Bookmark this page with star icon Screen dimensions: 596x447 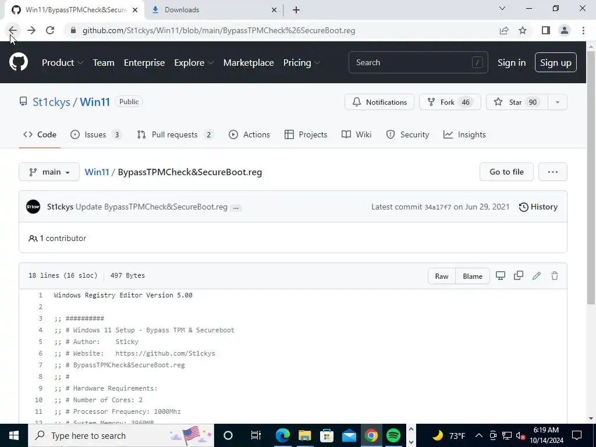click(x=523, y=30)
